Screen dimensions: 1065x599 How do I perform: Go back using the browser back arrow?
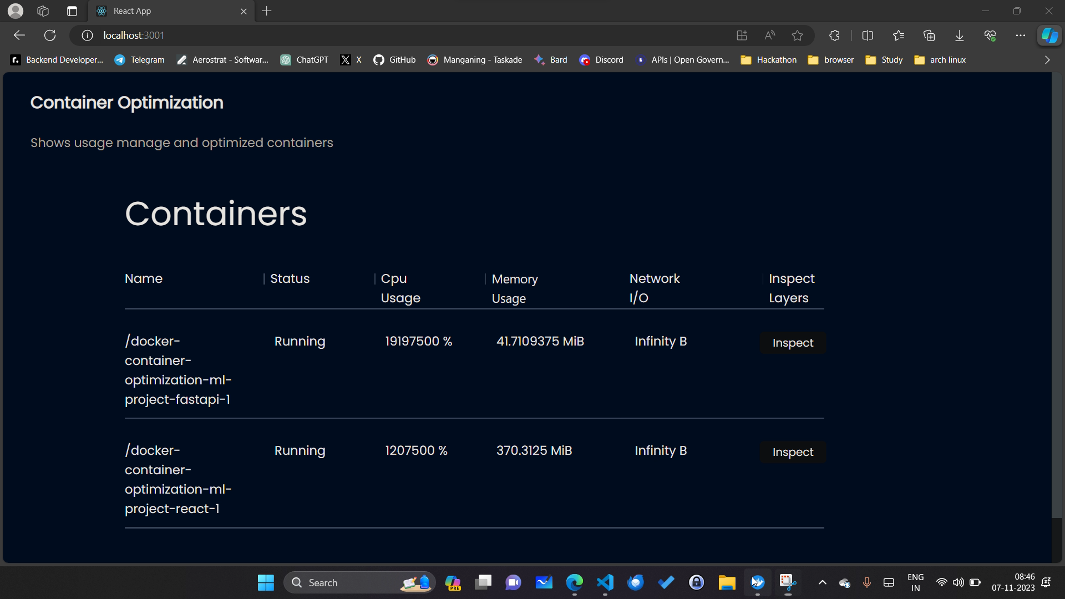[x=19, y=35]
